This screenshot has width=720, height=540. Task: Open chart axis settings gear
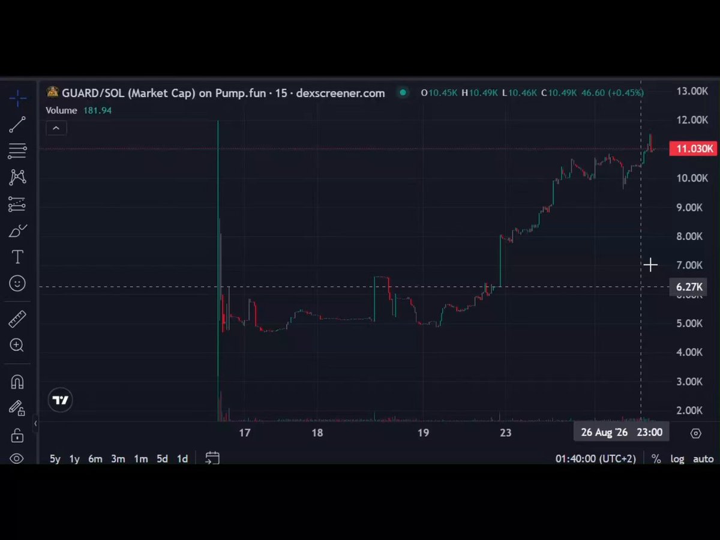(x=695, y=433)
